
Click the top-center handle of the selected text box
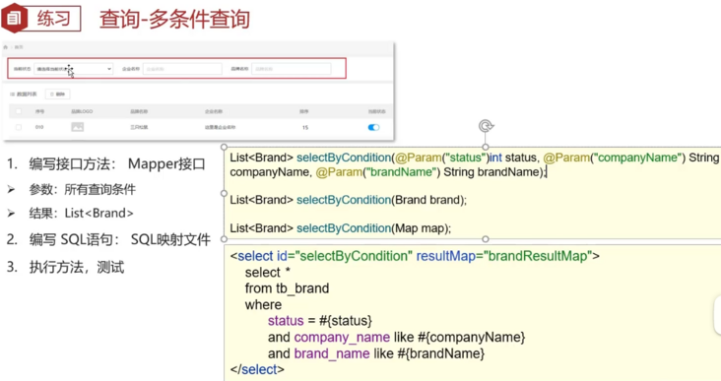486,147
